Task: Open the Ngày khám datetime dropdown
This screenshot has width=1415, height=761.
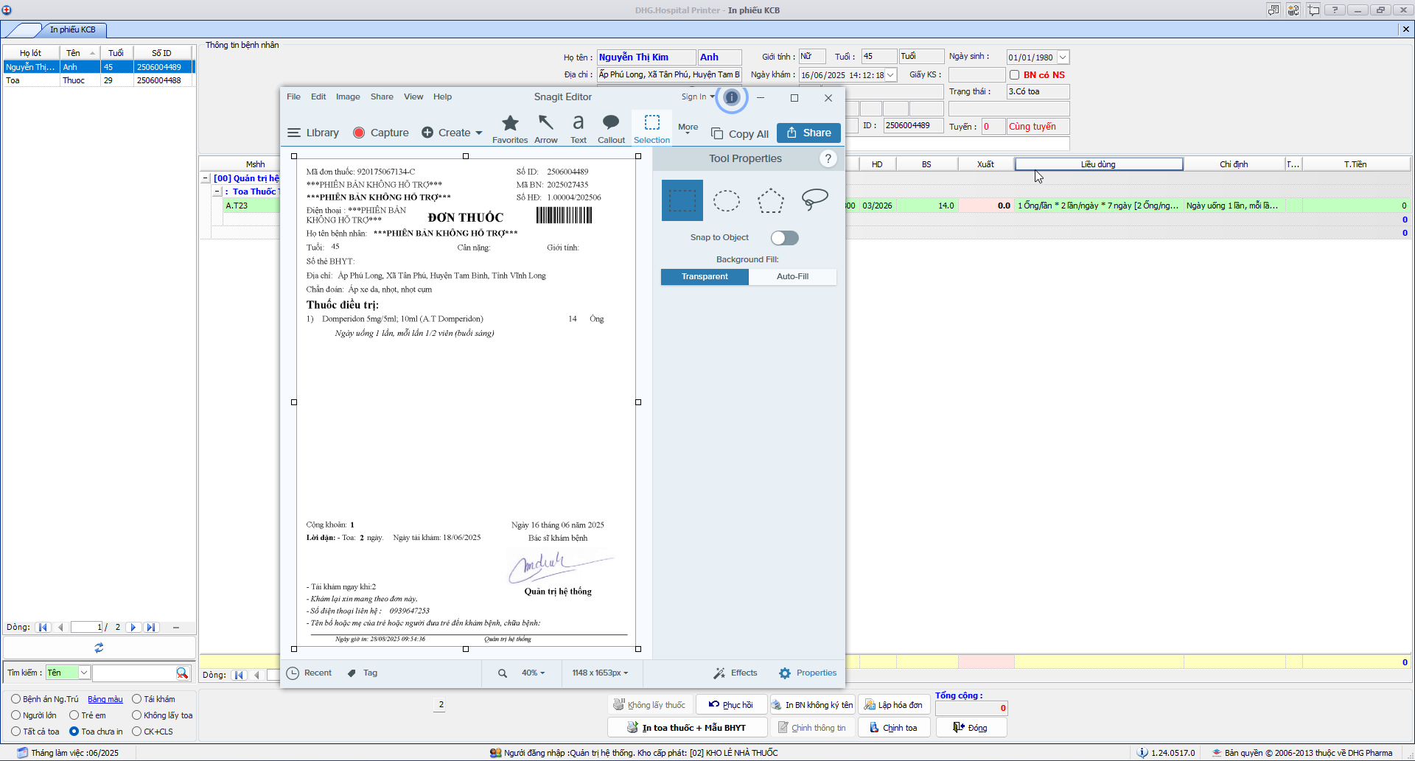Action: (x=890, y=75)
